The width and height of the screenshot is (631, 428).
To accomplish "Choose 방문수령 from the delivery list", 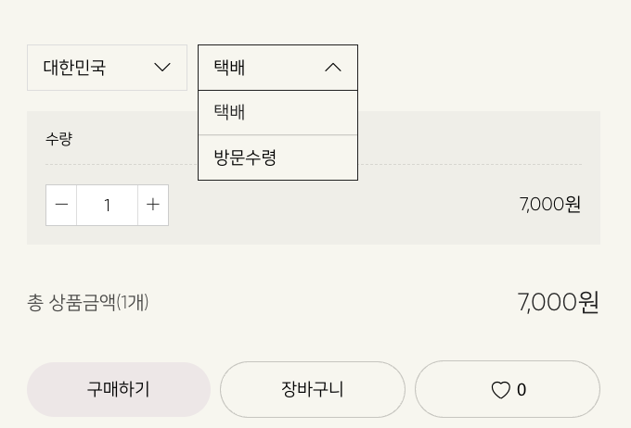I will (277, 157).
